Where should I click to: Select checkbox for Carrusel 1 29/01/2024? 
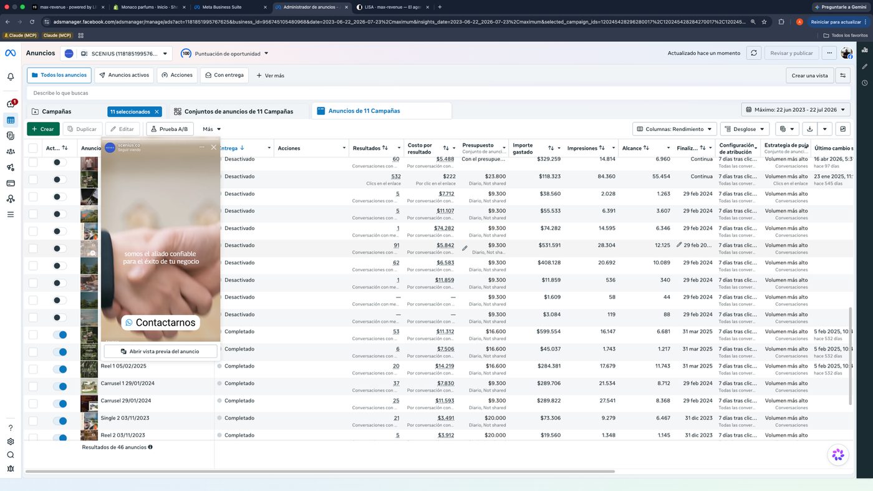point(33,386)
